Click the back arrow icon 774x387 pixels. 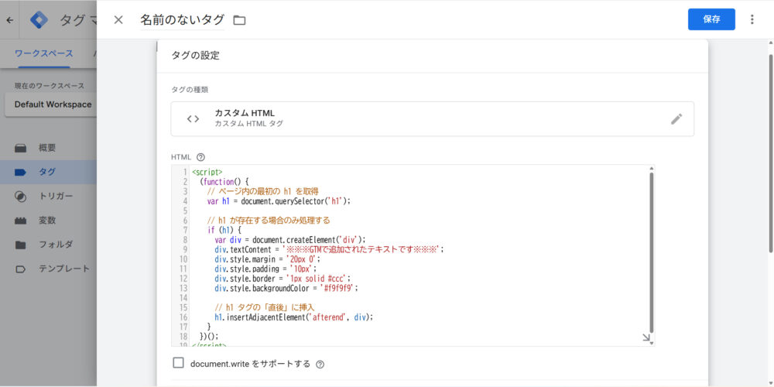pyautogui.click(x=9, y=20)
